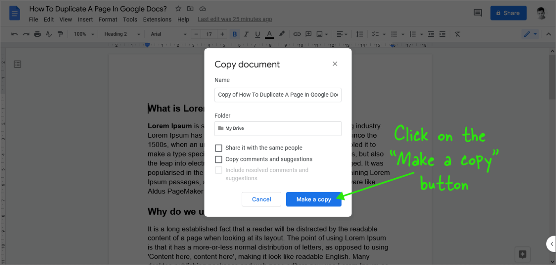
Task: Click the Explore icon at the bottom right
Action: click(523, 254)
